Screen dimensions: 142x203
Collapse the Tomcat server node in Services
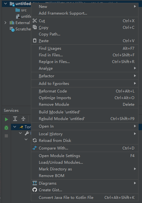pyautogui.click(x=15, y=127)
